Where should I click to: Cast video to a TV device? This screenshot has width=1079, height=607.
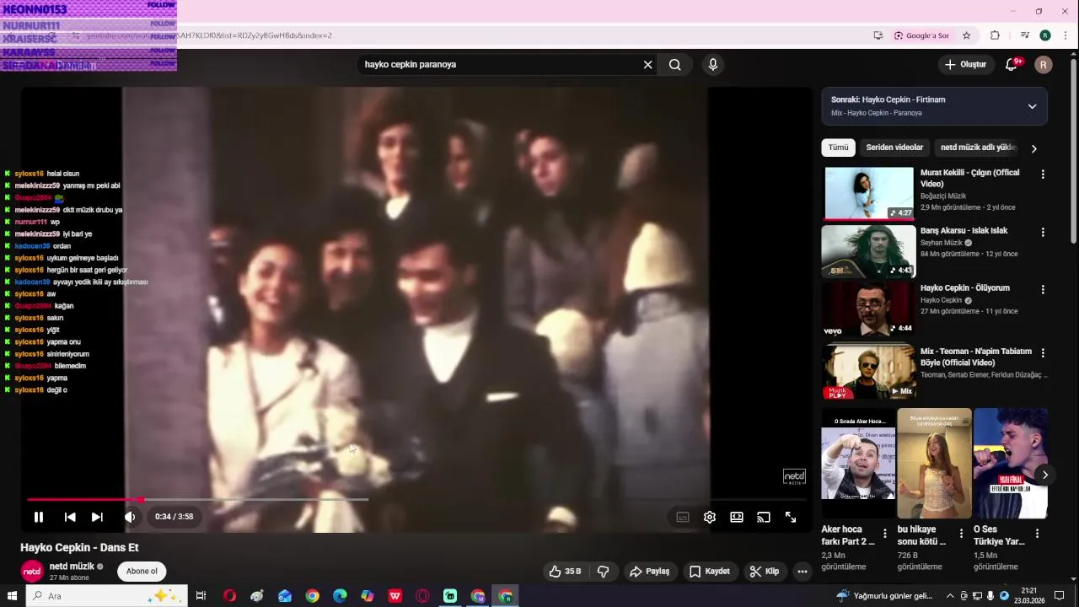point(764,517)
